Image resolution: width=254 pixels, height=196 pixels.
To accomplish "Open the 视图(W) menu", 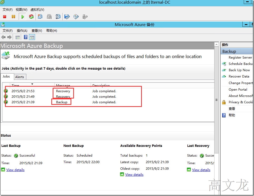I will click(21, 9).
